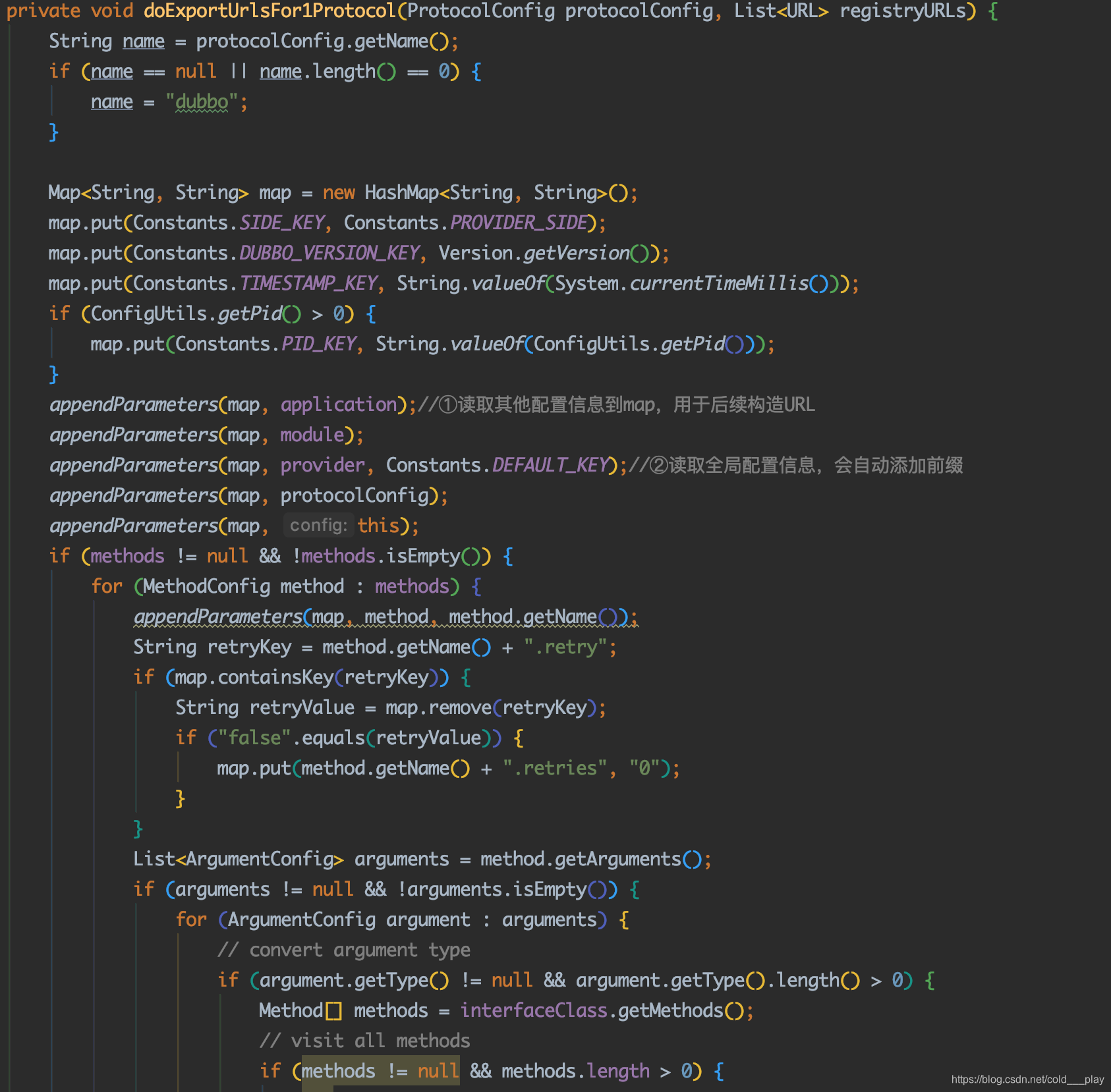This screenshot has width=1111, height=1092.
Task: Select the registryURLs parameter in signature
Action: click(x=903, y=11)
